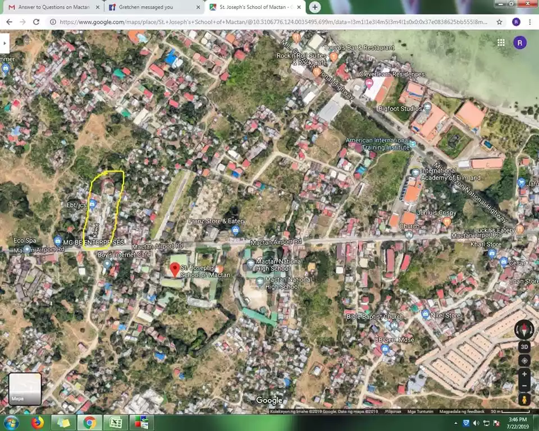Switch to Mapa layer thumbnail

[x=25, y=389]
